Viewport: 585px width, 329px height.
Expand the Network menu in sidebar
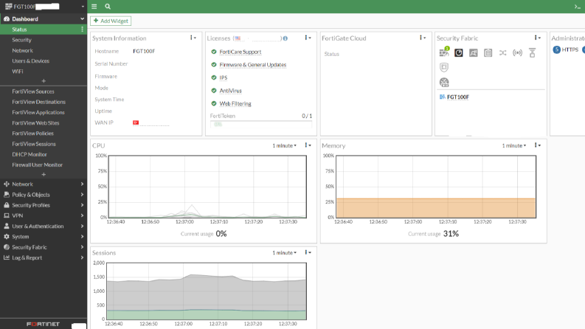click(44, 184)
